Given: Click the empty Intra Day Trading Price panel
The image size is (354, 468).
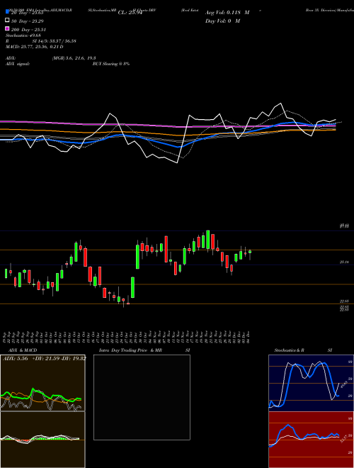Looking at the screenshot, I should point(142,397).
